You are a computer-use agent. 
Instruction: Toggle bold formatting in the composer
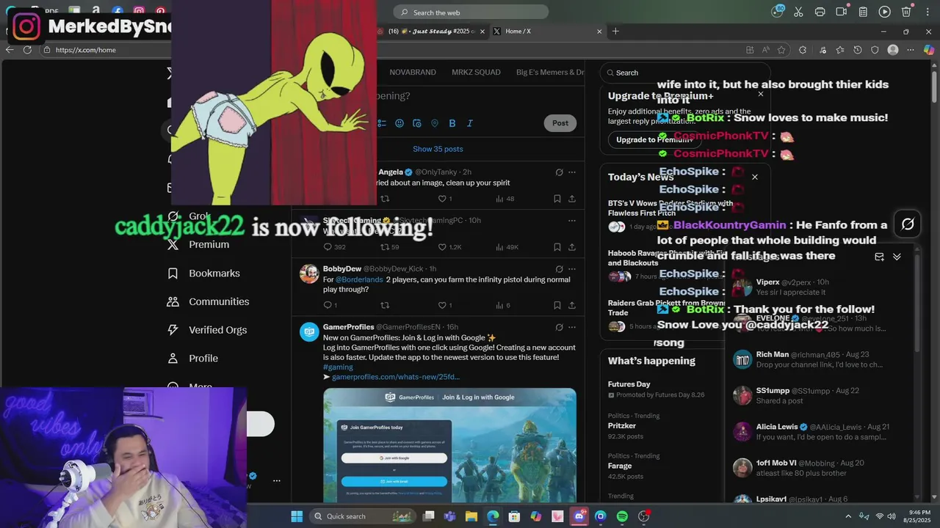[x=452, y=123]
